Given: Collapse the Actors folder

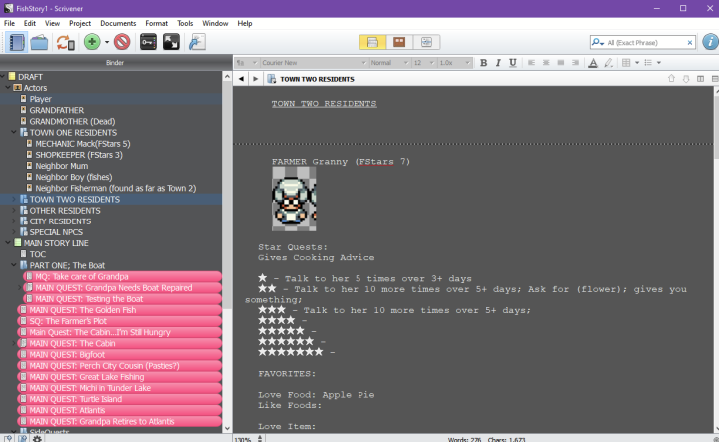Looking at the screenshot, I should 8,87.
